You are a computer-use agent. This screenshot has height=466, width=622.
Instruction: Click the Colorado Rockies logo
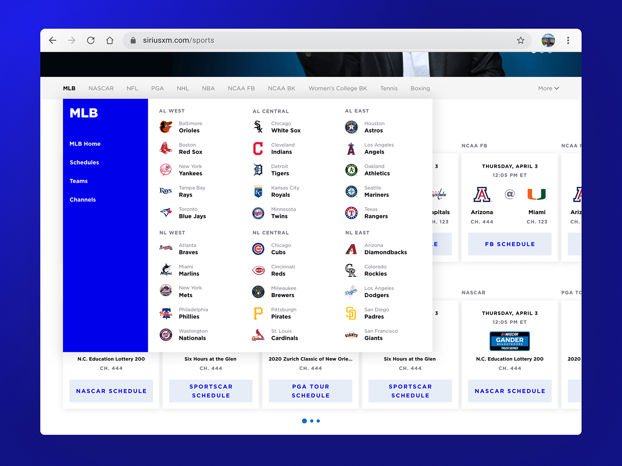point(351,270)
